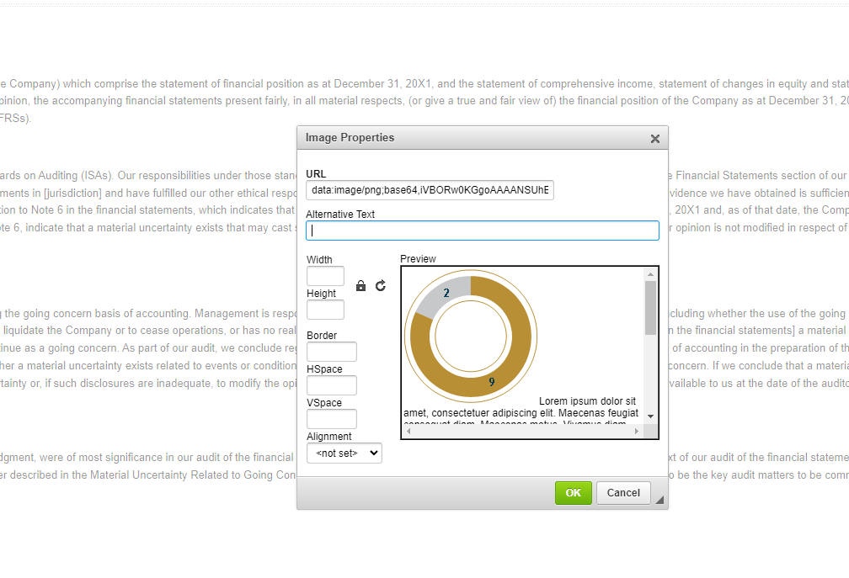Click the Image Properties title text
This screenshot has height=578, width=849.
coord(350,138)
